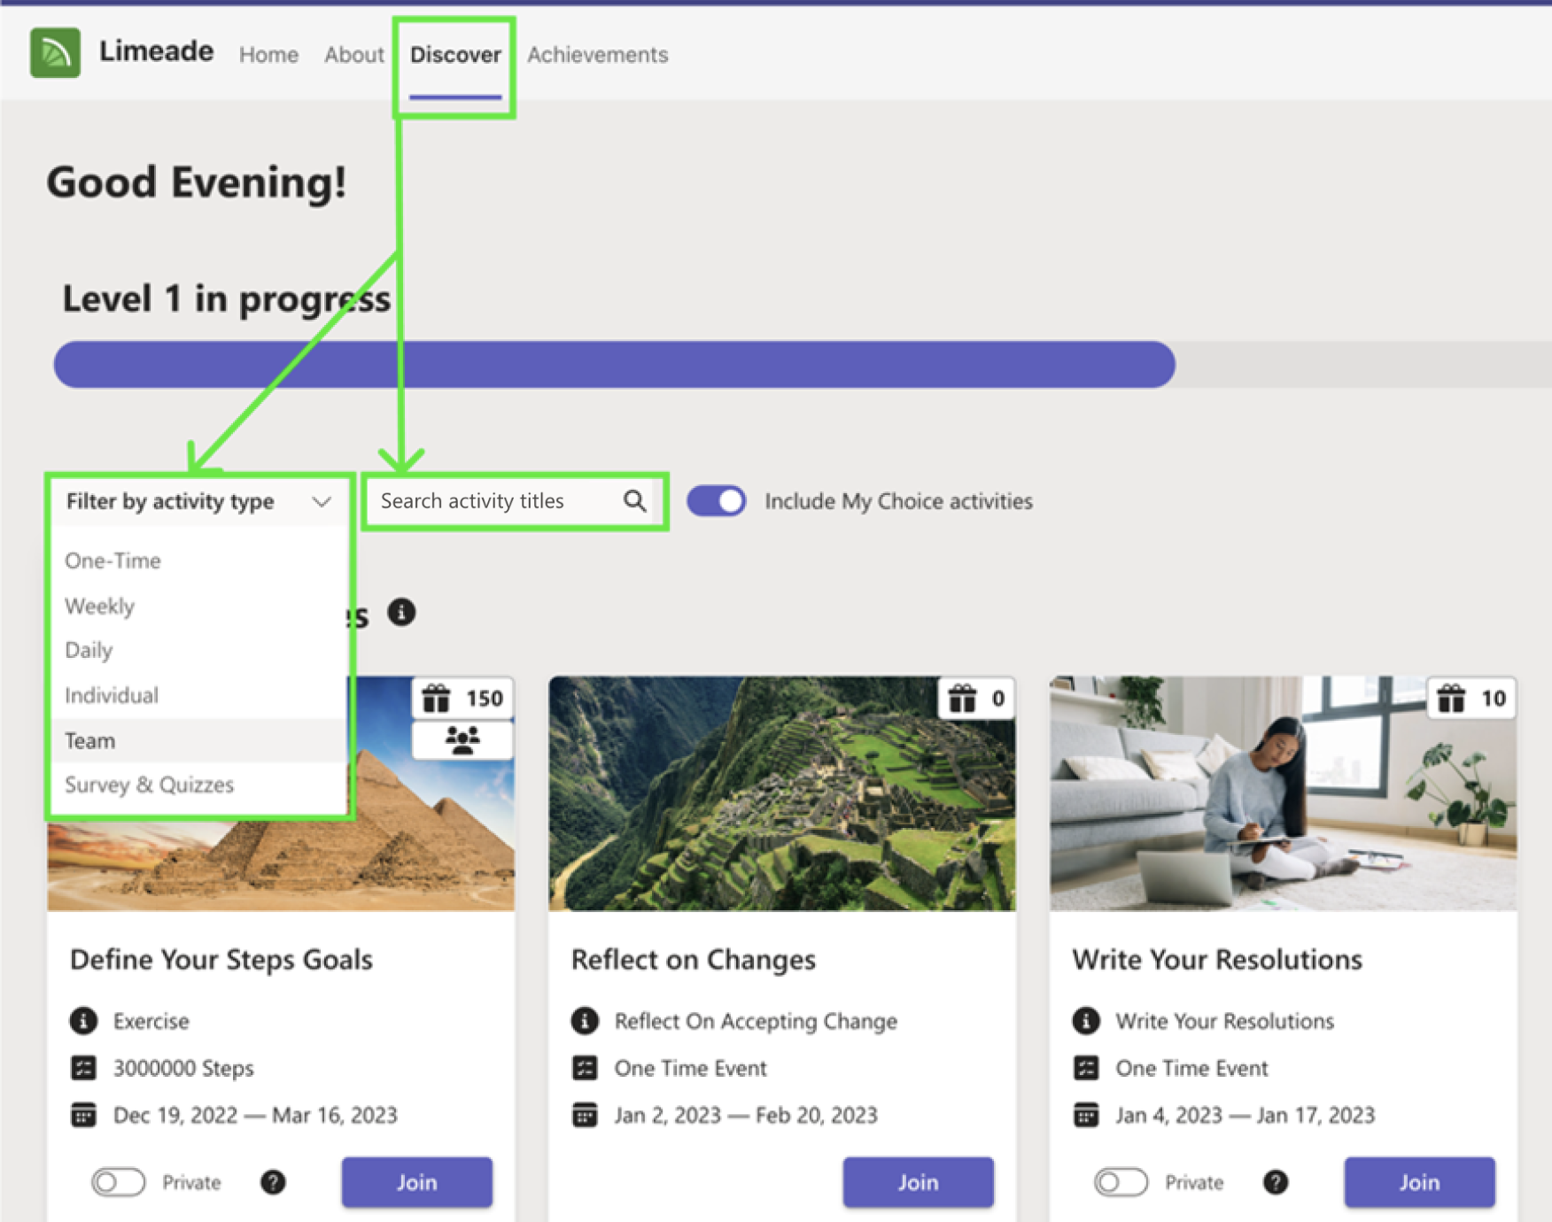The image size is (1552, 1222).
Task: Click the help icon on Write Your Resolutions
Action: point(1275,1182)
